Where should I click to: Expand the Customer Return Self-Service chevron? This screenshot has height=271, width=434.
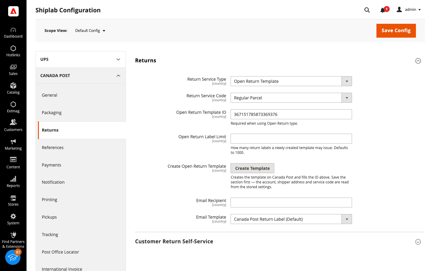(418, 242)
